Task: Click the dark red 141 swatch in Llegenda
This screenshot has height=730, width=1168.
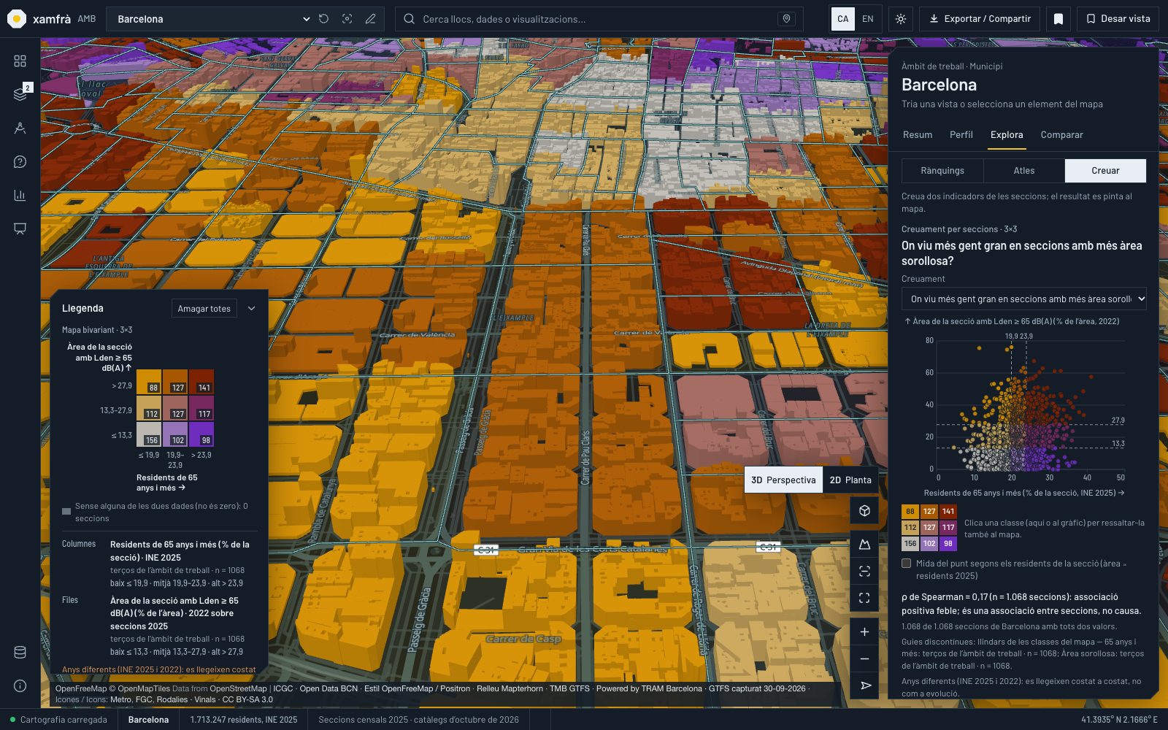Action: 201,383
